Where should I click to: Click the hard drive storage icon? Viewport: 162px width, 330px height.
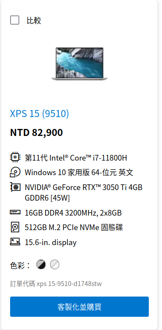[15, 227]
